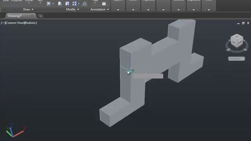Click the ViewCube top face
Screen dimensions: 251x141
point(236,37)
